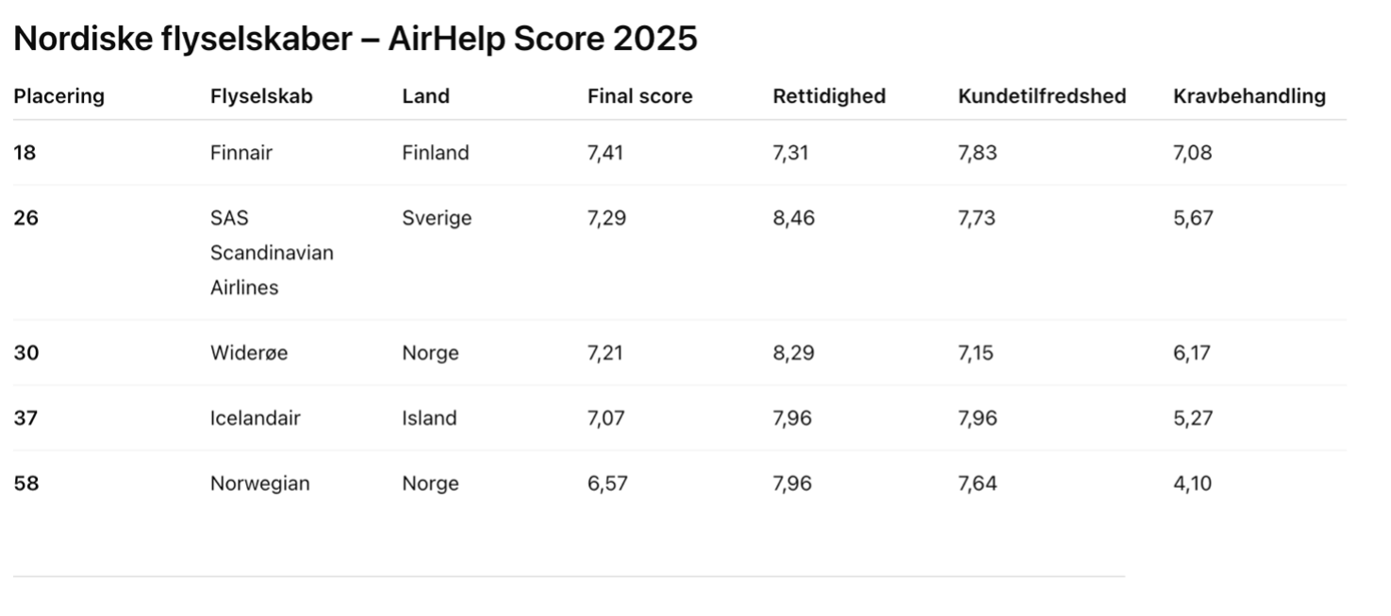The image size is (1391, 616).
Task: Click the Kravbehandling column header
Action: point(1250,96)
